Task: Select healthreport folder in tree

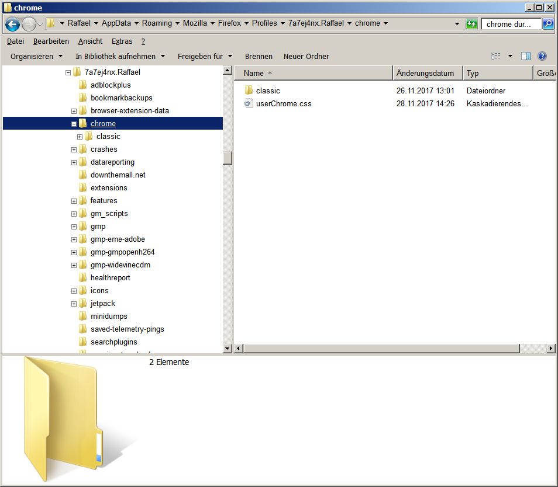Action: [111, 277]
